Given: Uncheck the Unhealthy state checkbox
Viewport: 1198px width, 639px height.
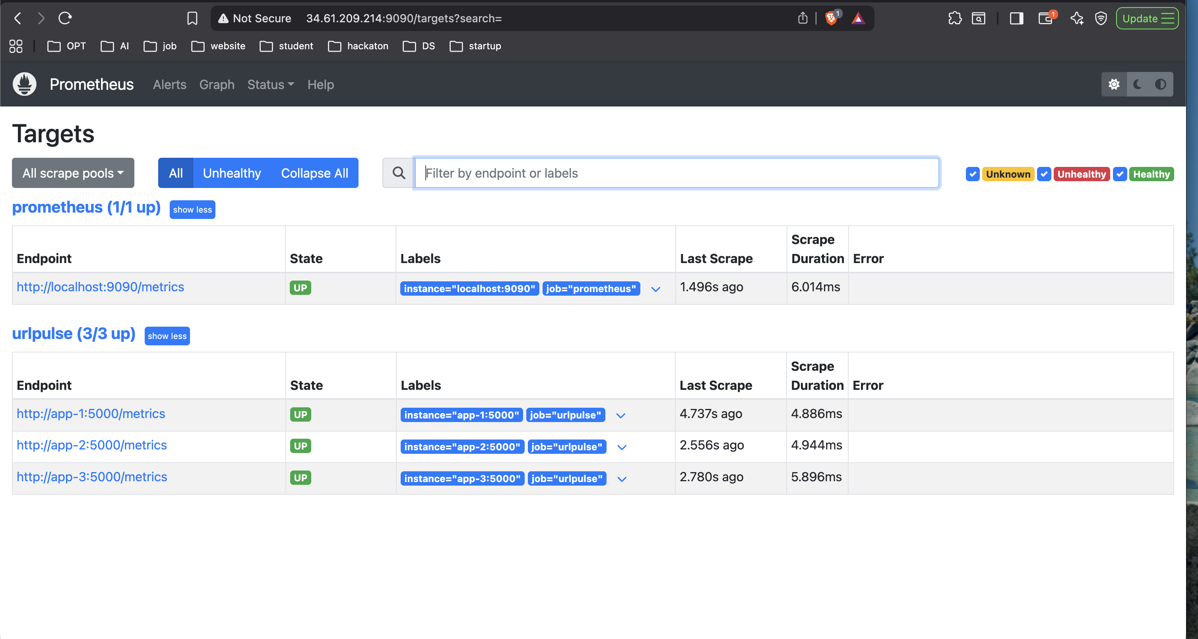Looking at the screenshot, I should (x=1044, y=174).
